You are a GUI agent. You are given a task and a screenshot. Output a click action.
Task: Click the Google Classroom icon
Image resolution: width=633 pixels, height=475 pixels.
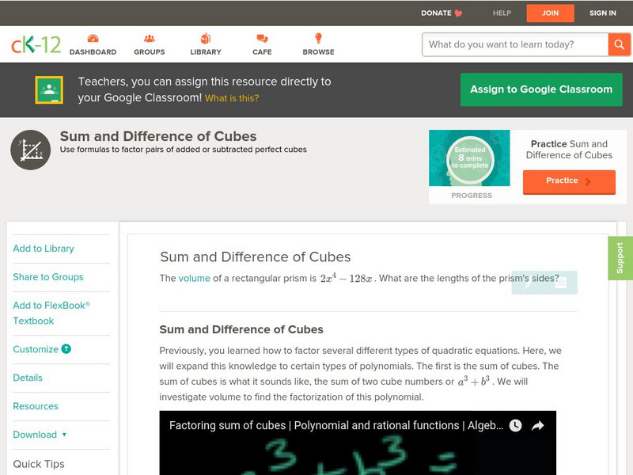(x=49, y=89)
